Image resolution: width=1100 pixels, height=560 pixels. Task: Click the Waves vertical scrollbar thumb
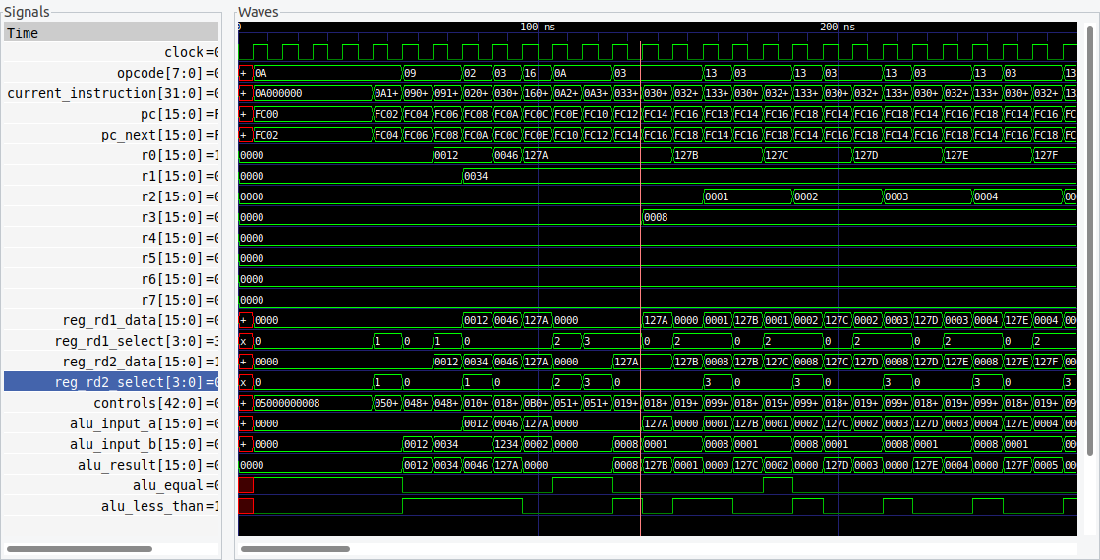click(x=1089, y=240)
